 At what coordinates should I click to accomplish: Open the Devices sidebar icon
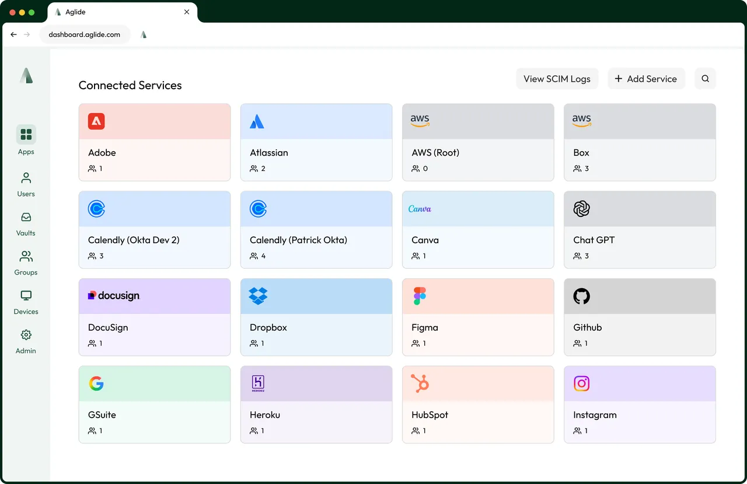click(26, 296)
